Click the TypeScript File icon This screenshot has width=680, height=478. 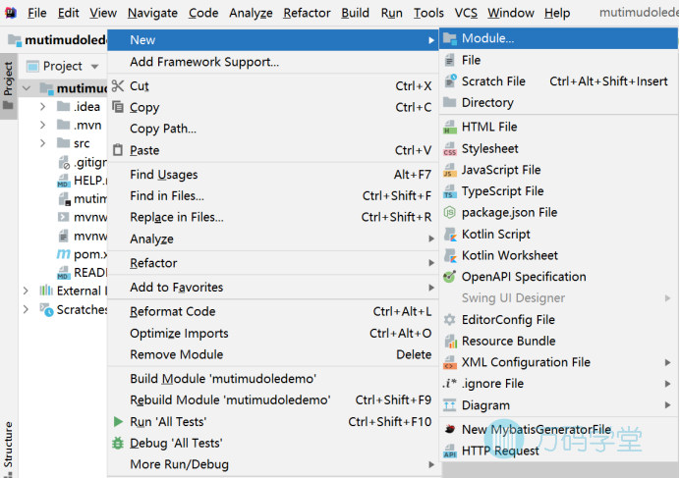tap(450, 191)
